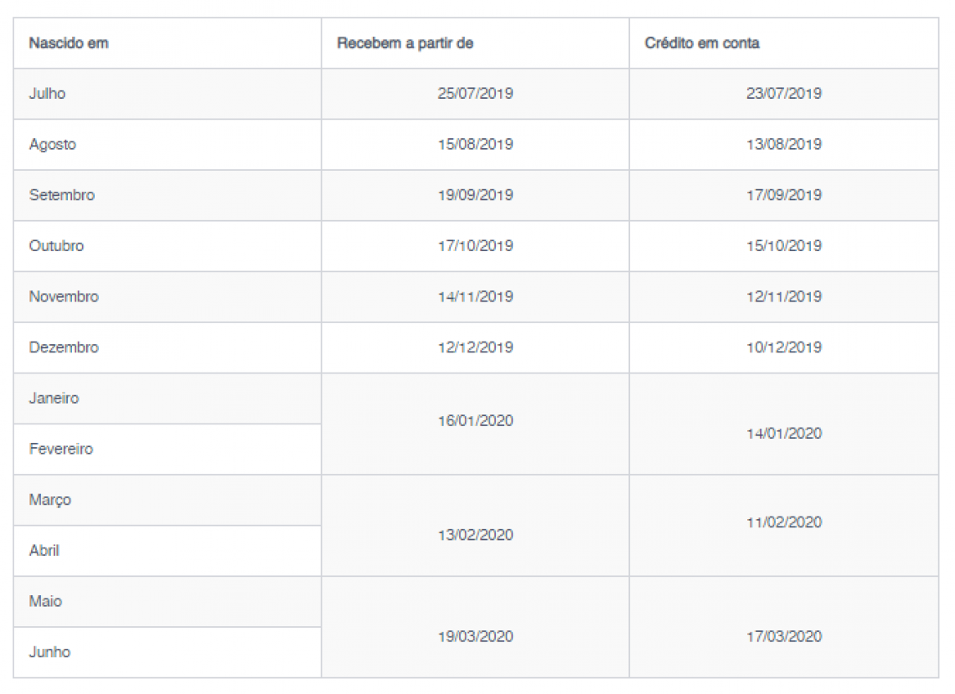Click the Dezembro month cell
This screenshot has width=955, height=694.
[x=64, y=347]
